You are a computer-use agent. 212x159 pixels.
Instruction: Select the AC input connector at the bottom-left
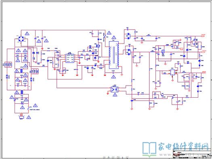click(21, 117)
